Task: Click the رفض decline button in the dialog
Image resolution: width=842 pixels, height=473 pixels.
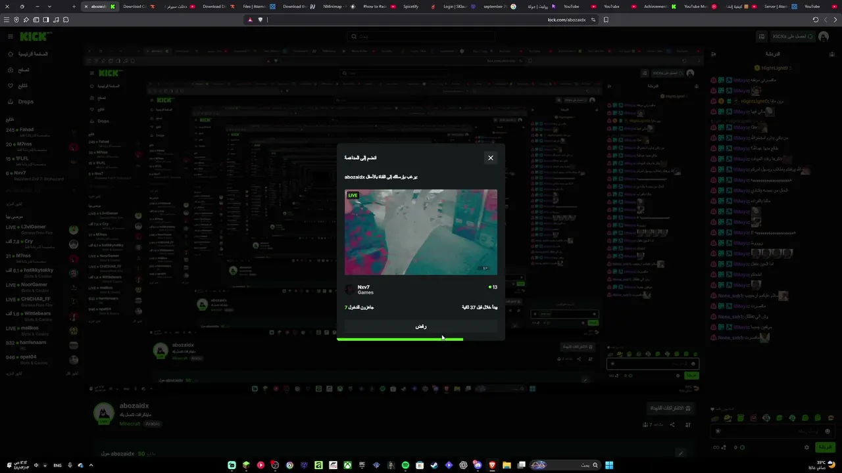Action: [421, 327]
